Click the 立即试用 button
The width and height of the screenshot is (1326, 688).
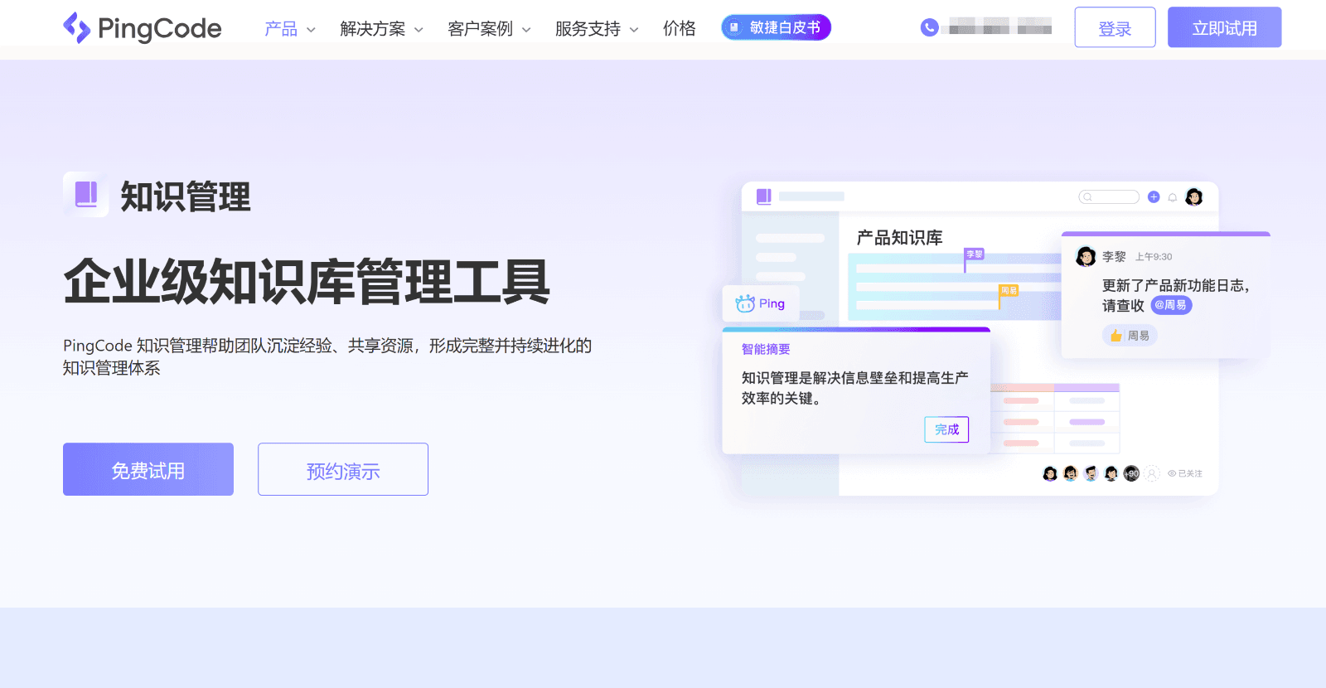pos(1224,27)
